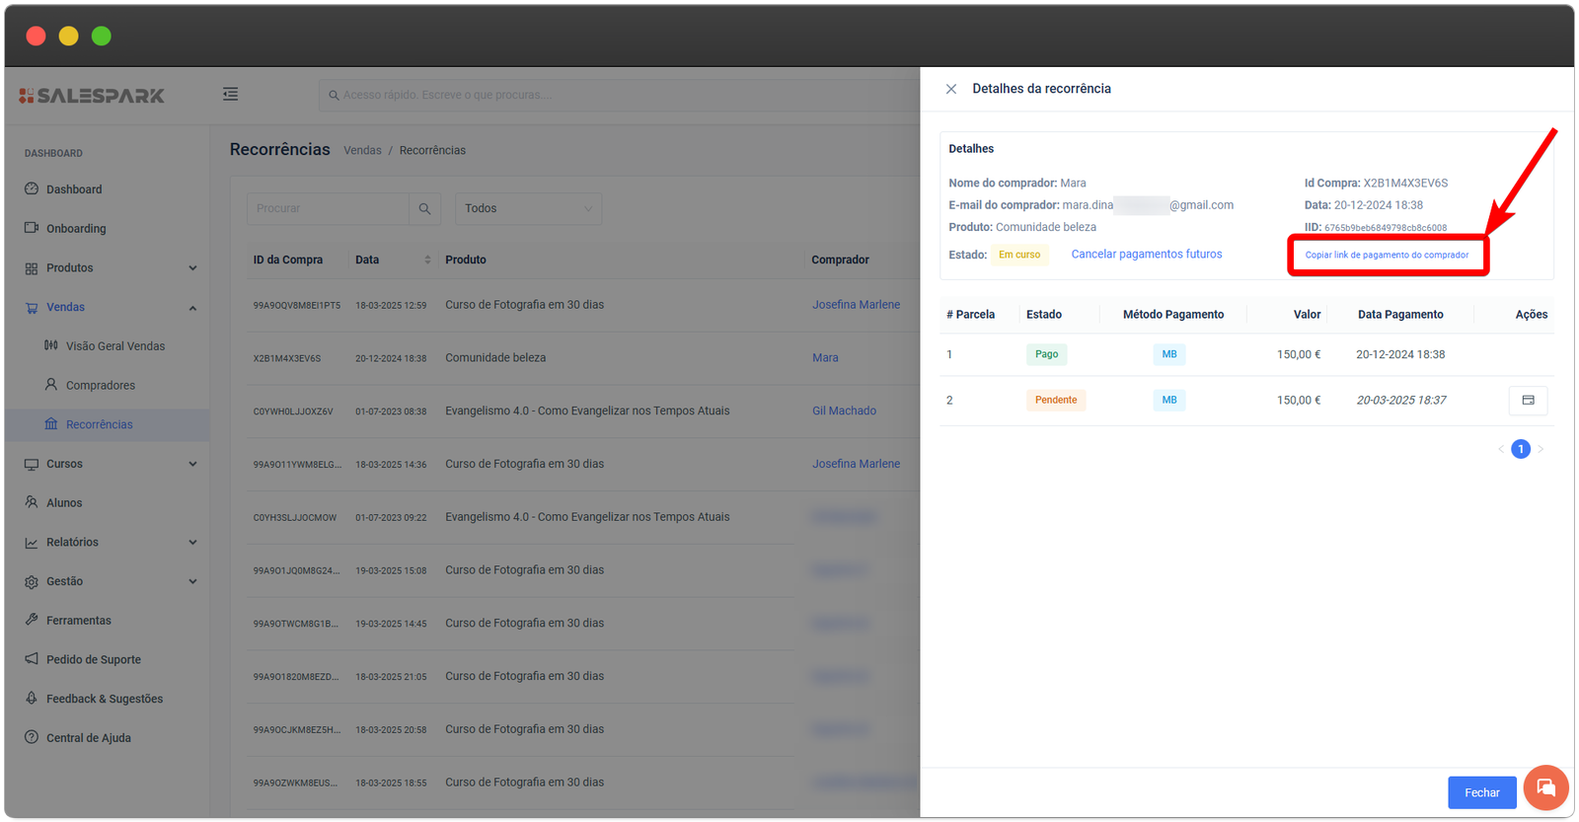This screenshot has width=1579, height=822.
Task: Open the Todos filter dropdown
Action: click(528, 208)
